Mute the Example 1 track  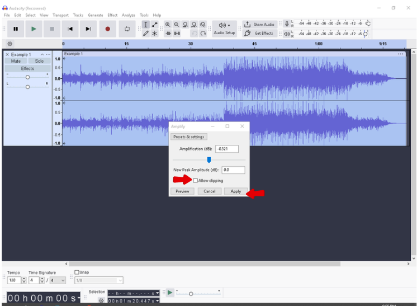tap(16, 61)
